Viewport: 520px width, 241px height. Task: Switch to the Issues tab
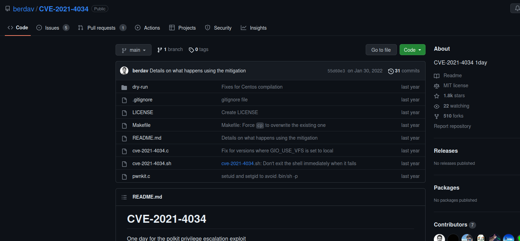click(53, 28)
